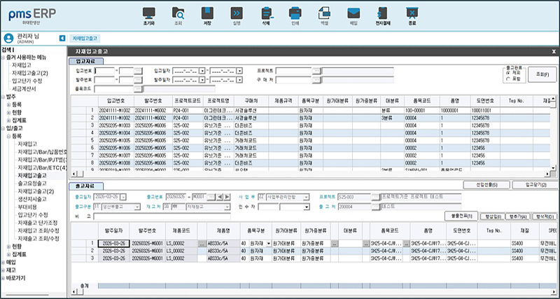Image resolution: width=560 pixels, height=299 pixels.
Task: Click the 전자결재 approval icon
Action: click(382, 13)
